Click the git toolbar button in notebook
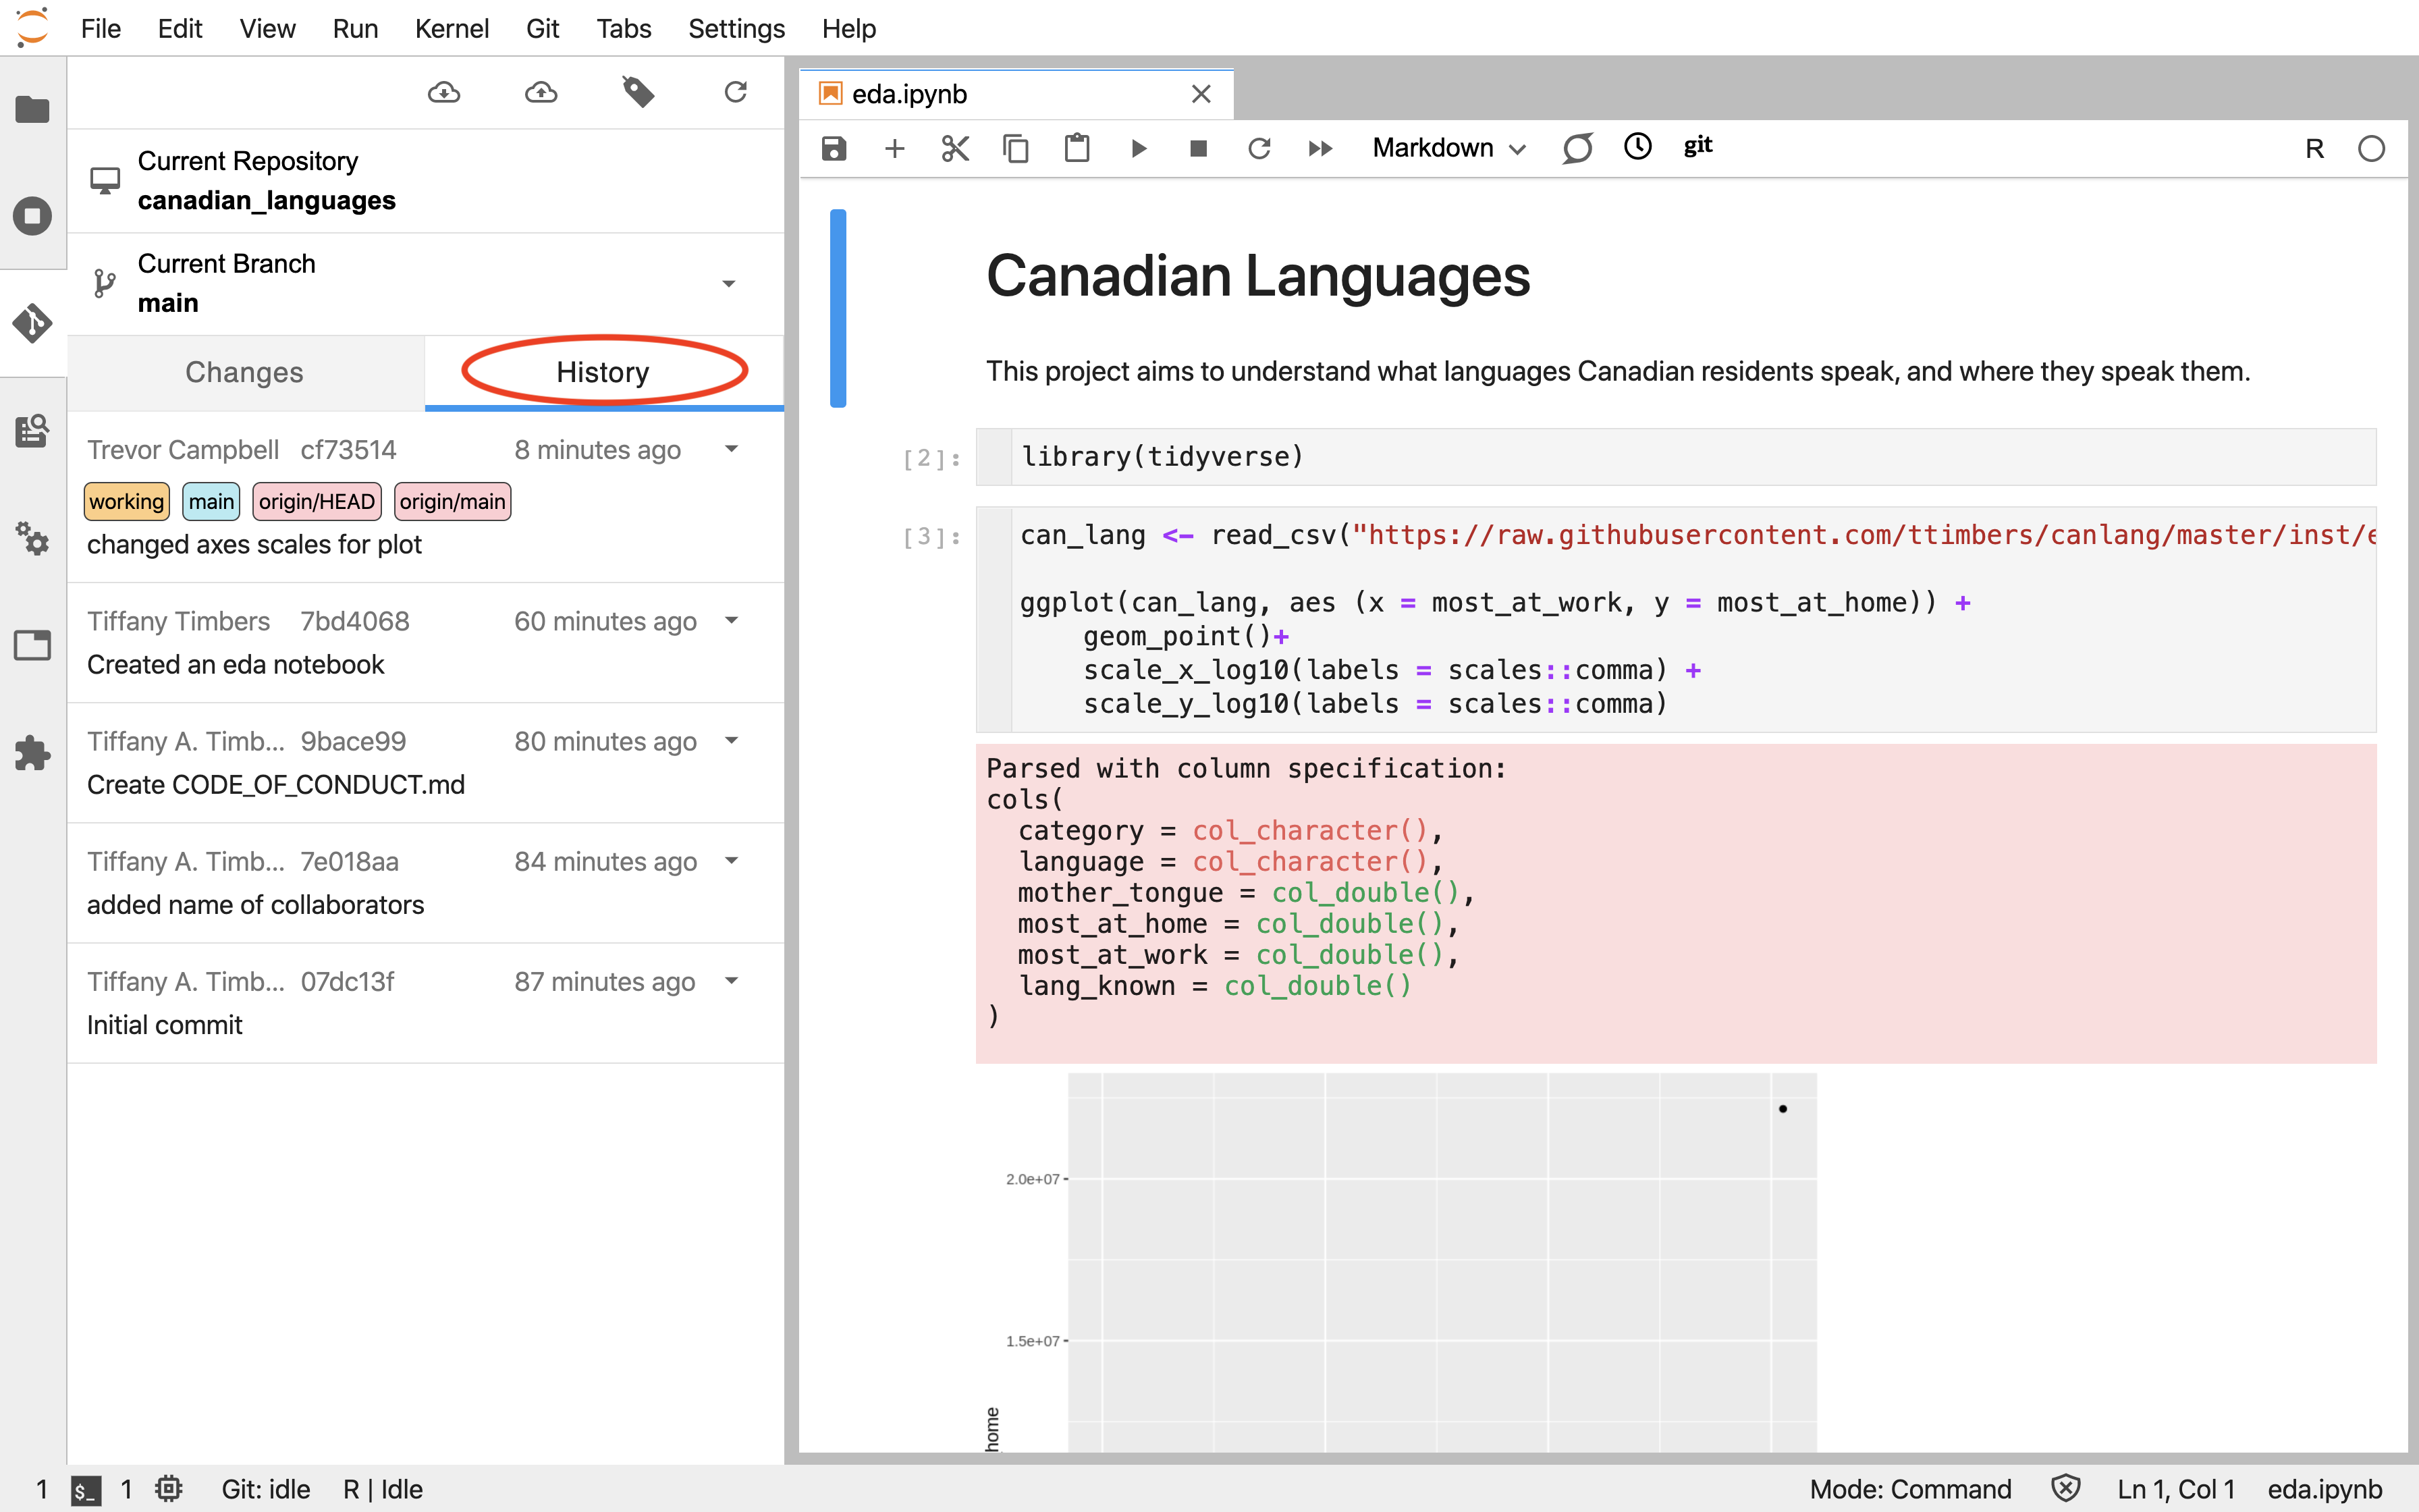Image resolution: width=2419 pixels, height=1512 pixels. point(1697,146)
